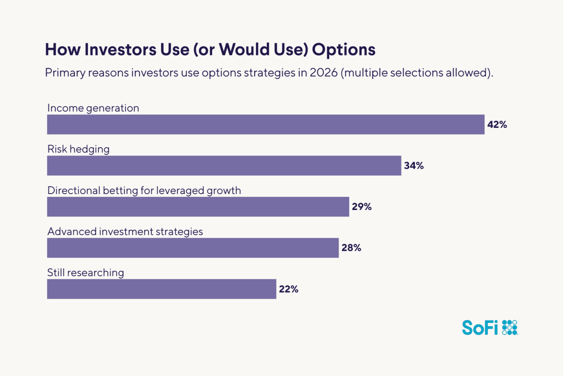
Task: Click the '(multiple selections allowed)' note
Action: tap(417, 74)
